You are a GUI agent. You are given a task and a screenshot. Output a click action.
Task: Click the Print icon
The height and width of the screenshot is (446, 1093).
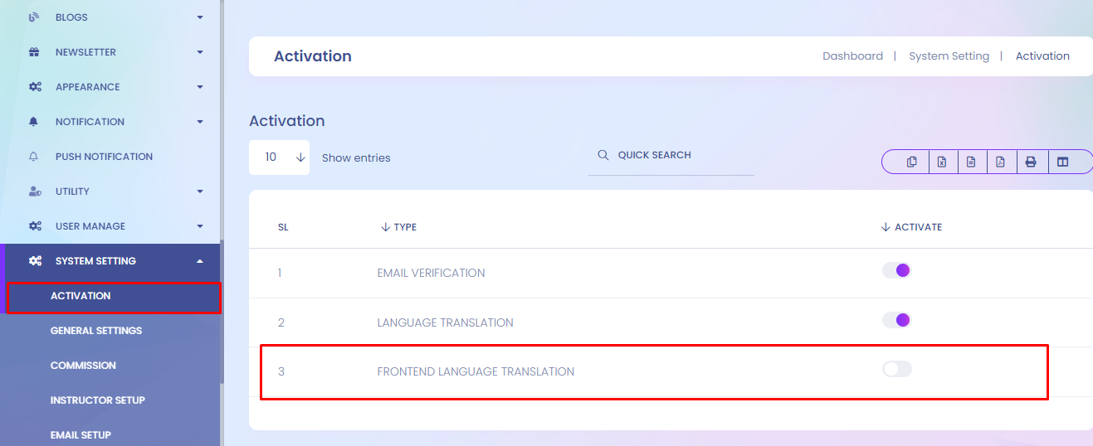point(1031,162)
